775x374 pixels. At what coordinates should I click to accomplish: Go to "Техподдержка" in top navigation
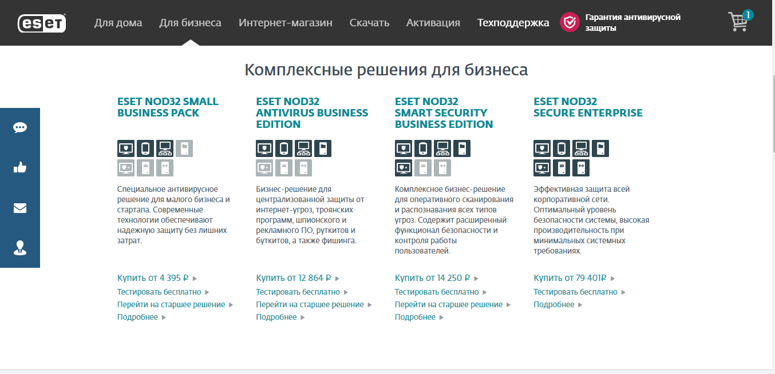click(x=513, y=23)
